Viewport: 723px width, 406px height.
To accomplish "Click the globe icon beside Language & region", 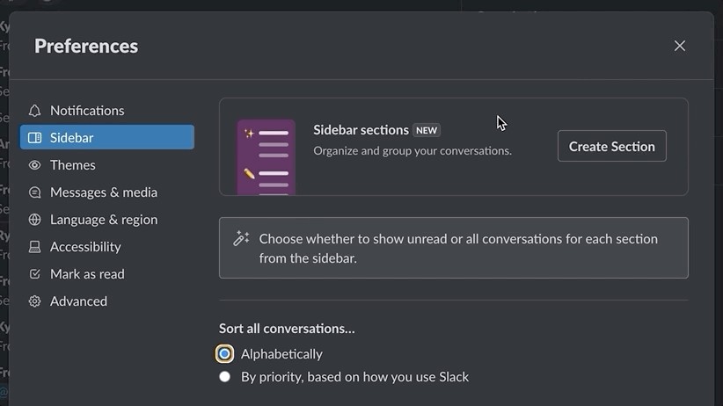I will [x=34, y=220].
